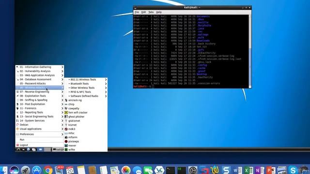Launch kismet wireless sniffer
Image resolution: width=310 pixels, height=174 pixels.
(86, 125)
